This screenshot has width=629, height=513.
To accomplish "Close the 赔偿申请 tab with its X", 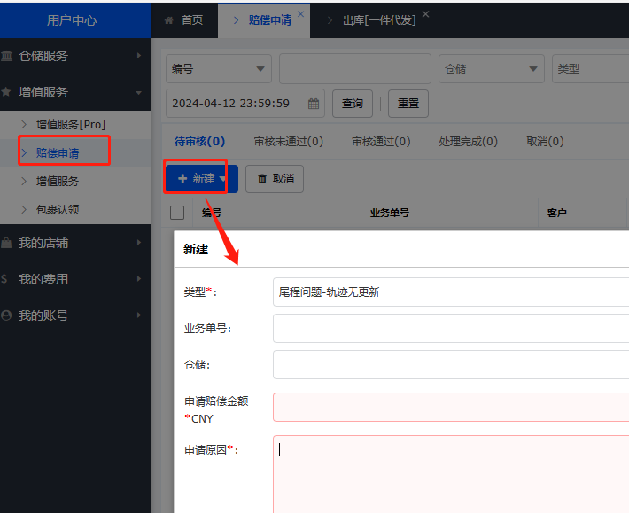I will (x=300, y=14).
